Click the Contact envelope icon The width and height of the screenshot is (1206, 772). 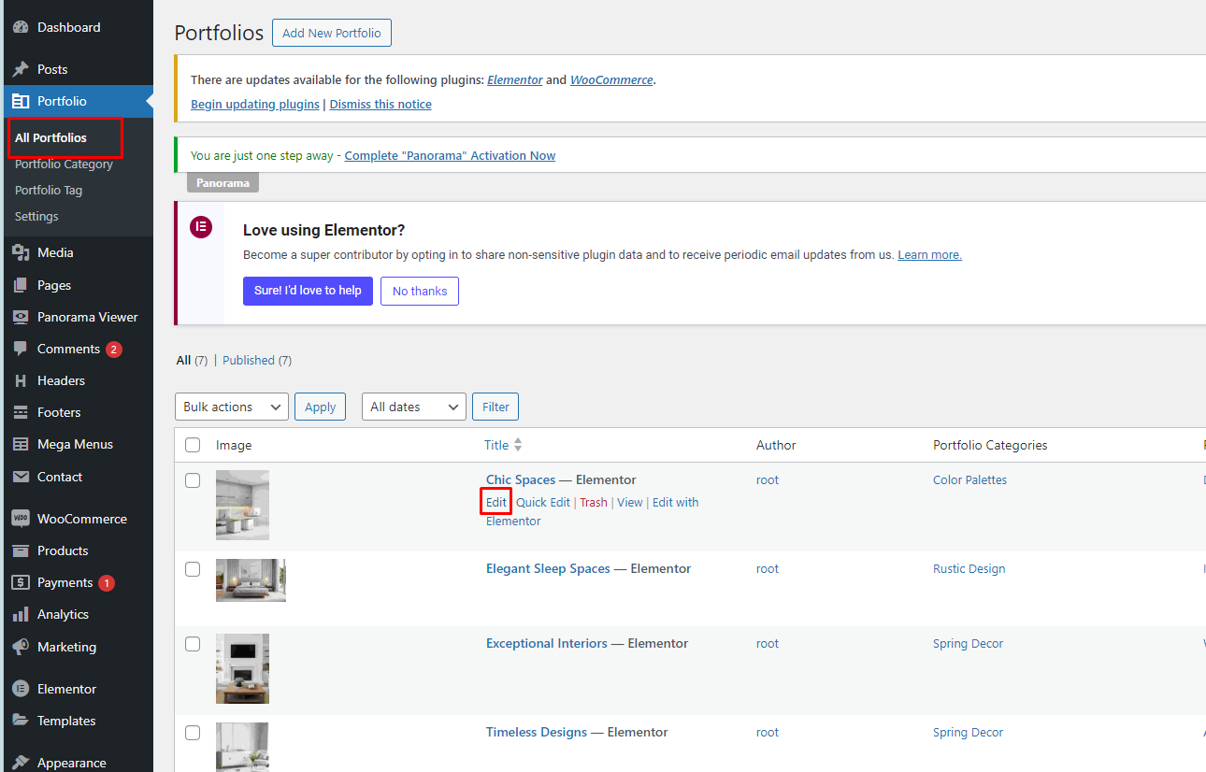21,477
